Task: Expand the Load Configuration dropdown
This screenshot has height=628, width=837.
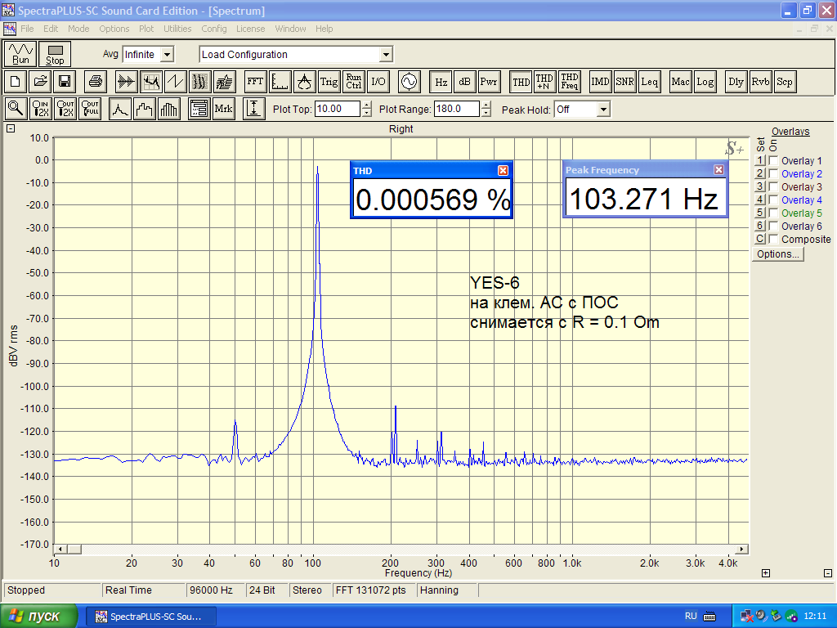Action: pyautogui.click(x=386, y=55)
